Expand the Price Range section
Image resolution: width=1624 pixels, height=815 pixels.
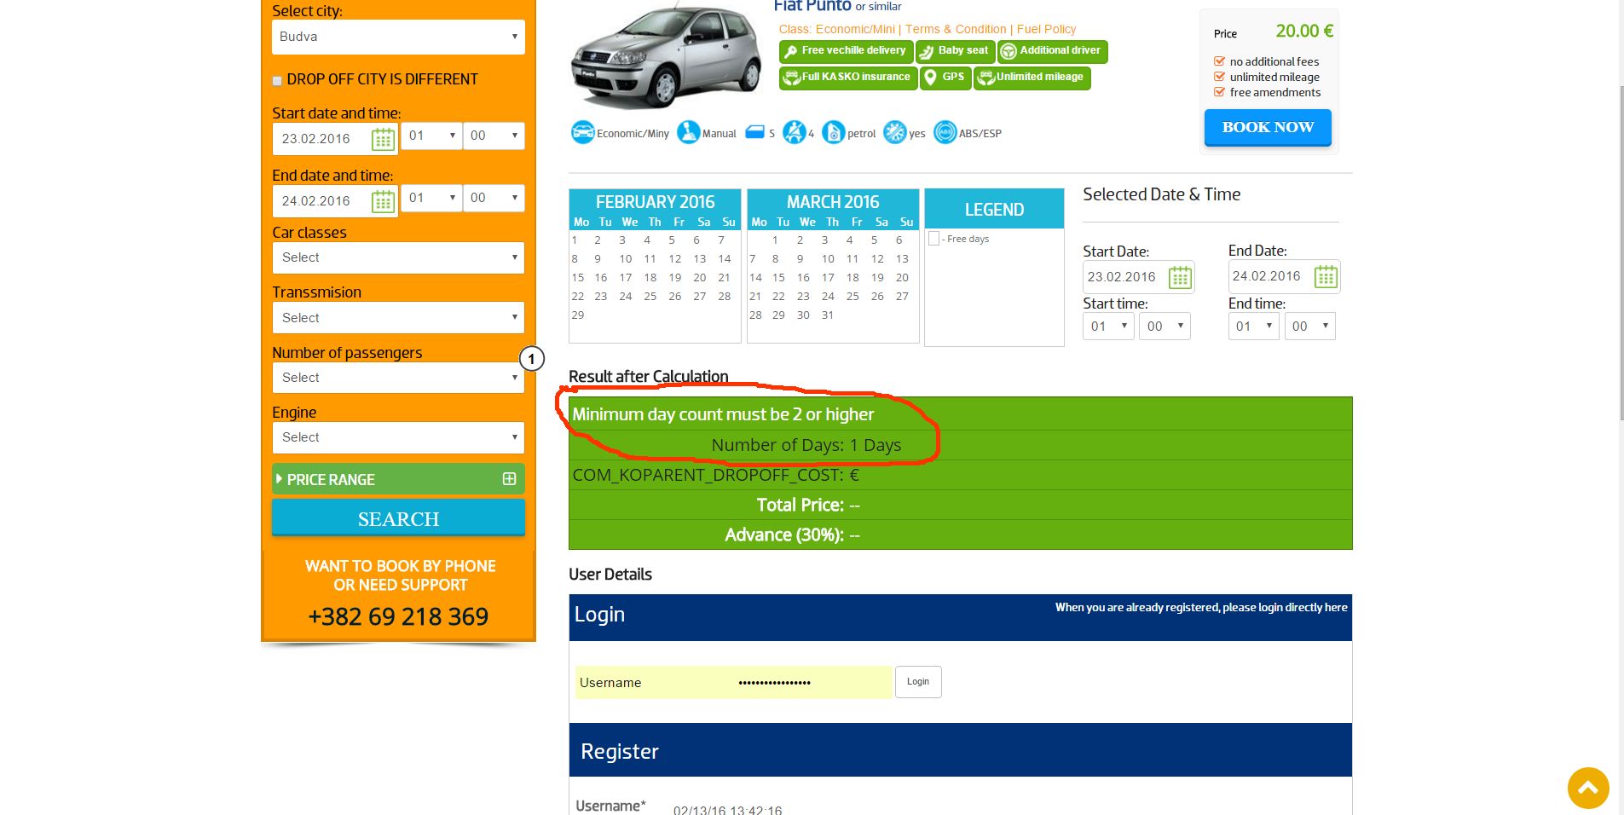[x=398, y=479]
